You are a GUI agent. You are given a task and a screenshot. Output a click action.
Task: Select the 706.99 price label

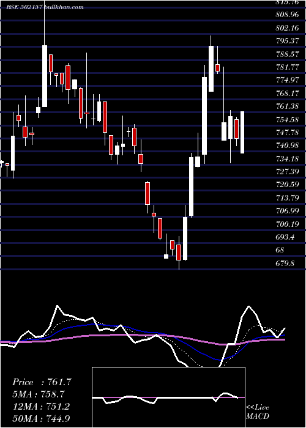(x=287, y=211)
